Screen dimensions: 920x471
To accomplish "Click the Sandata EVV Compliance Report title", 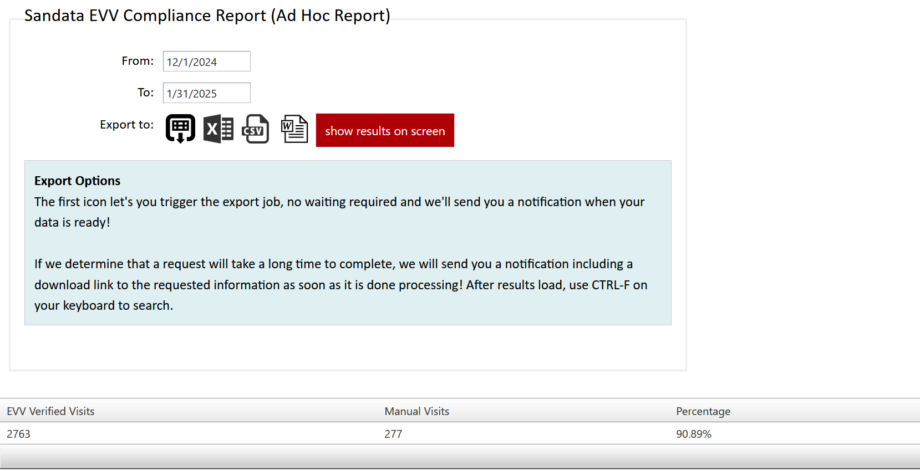I will coord(207,16).
